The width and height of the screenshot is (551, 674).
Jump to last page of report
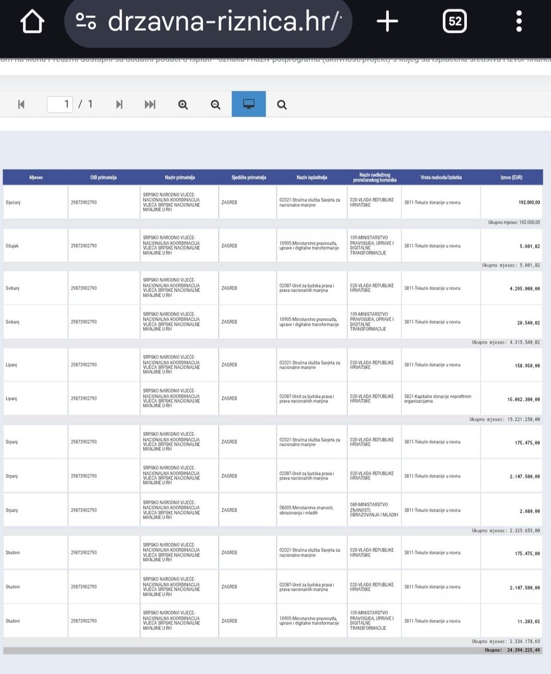point(150,104)
